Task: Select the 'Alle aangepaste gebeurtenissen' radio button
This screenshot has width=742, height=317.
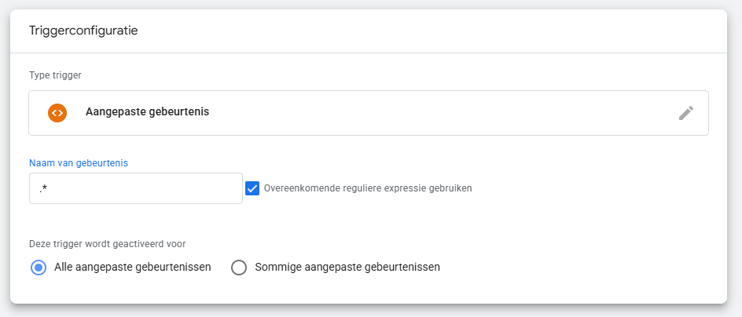Action: (38, 267)
